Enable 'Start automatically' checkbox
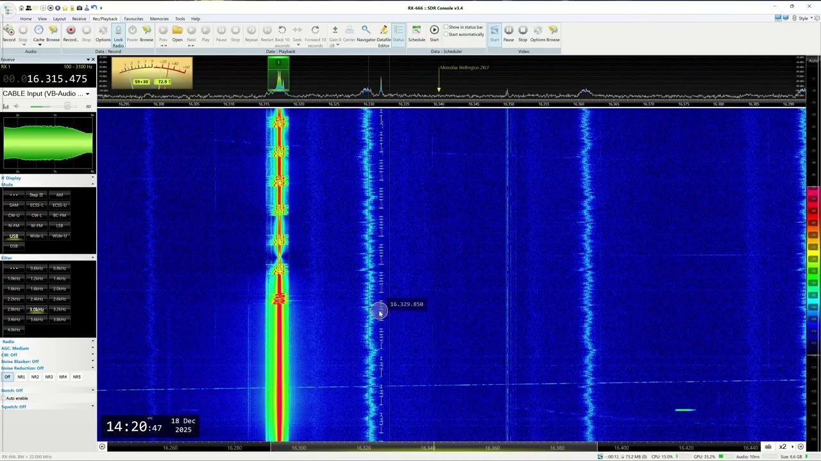Screen dimensions: 821x461 (x=446, y=35)
